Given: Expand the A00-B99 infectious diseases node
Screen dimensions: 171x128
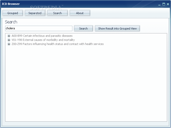Looking at the screenshot, I should [x=9, y=36].
